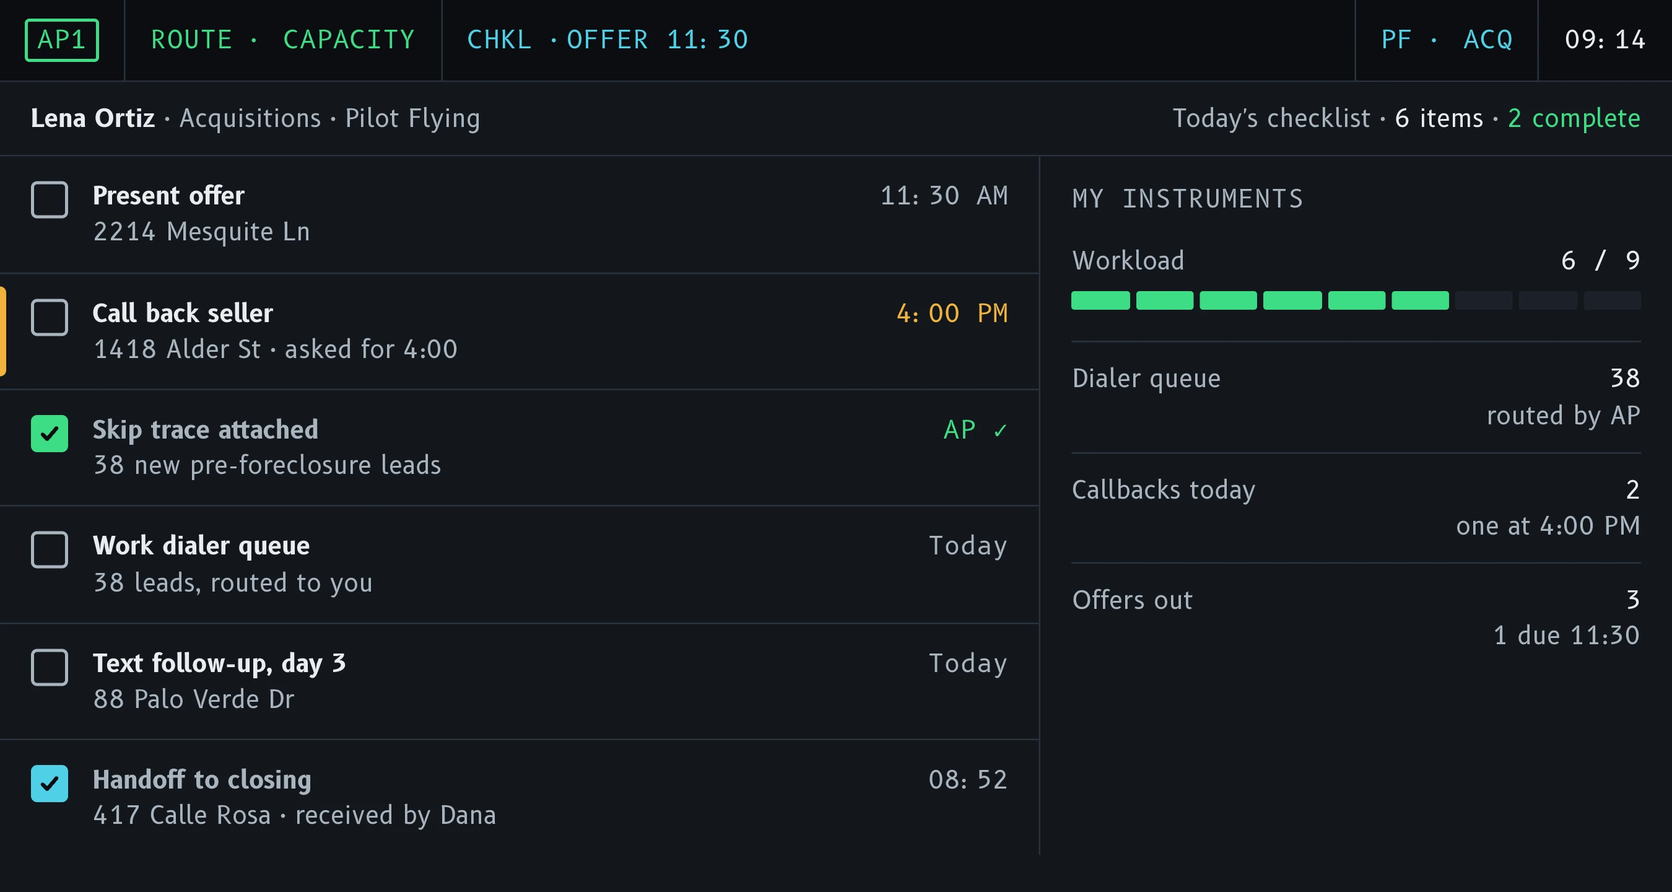Viewport: 1672px width, 892px height.
Task: Check the Call back seller checkbox
Action: [50, 317]
